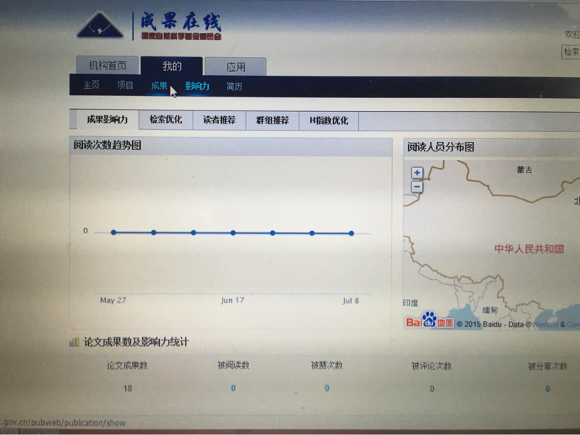Zoom in the map with plus button
Screen dimensions: 580x435
tap(417, 172)
